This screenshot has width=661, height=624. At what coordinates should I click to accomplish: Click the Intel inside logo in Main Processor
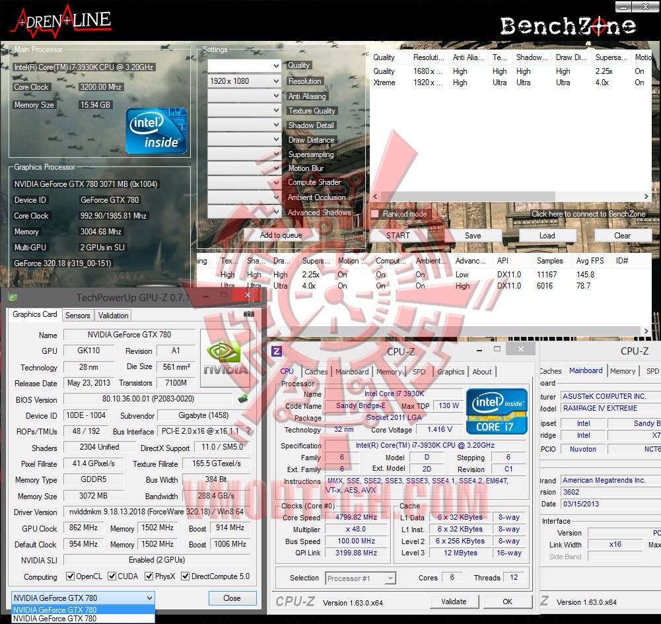[x=156, y=131]
